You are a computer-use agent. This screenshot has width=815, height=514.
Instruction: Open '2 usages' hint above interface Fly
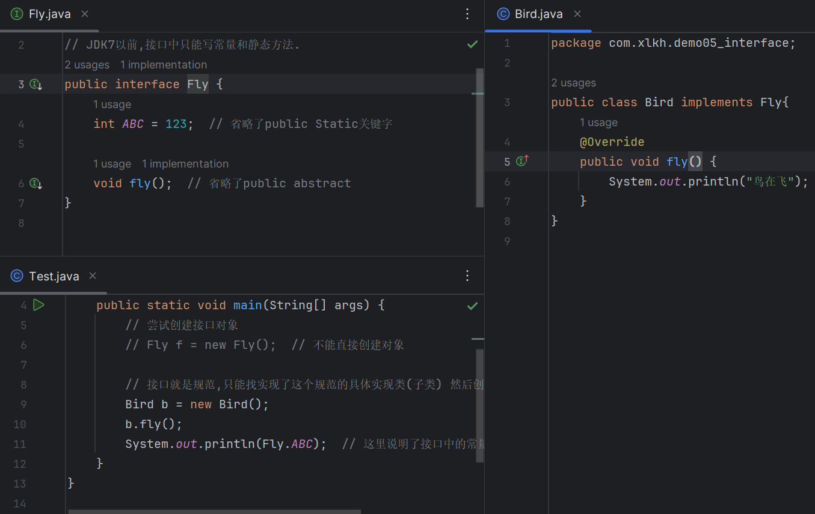click(x=87, y=65)
